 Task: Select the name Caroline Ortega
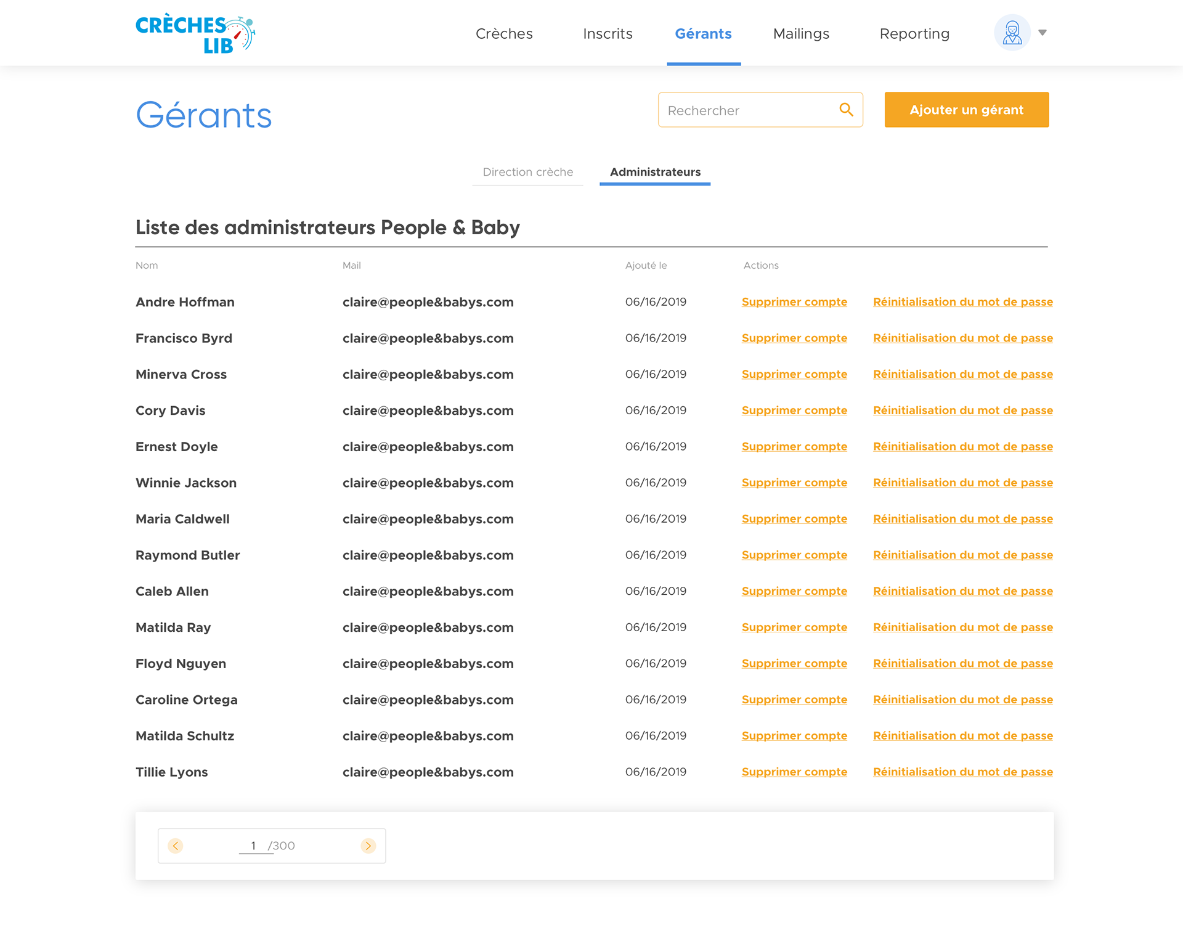tap(187, 700)
